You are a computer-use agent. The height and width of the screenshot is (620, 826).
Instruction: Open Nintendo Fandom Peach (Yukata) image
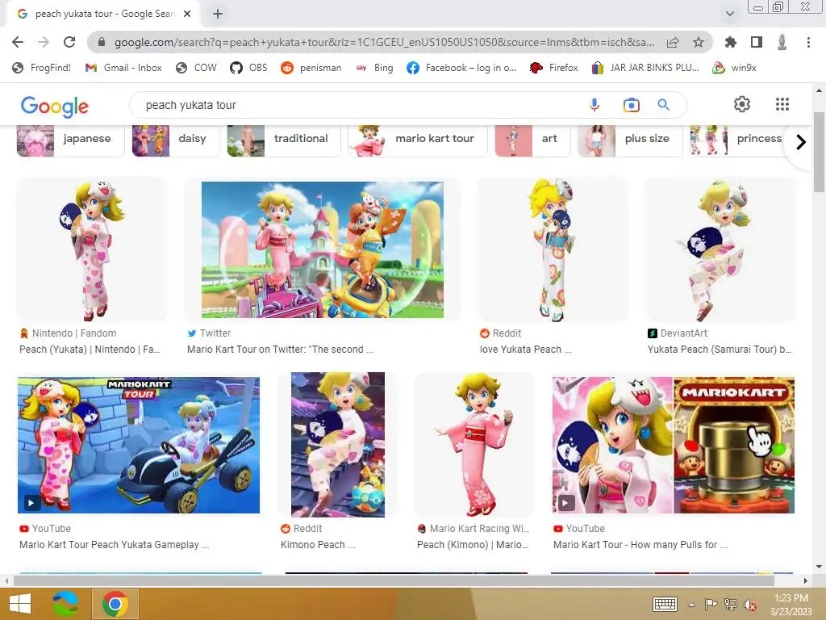92,249
